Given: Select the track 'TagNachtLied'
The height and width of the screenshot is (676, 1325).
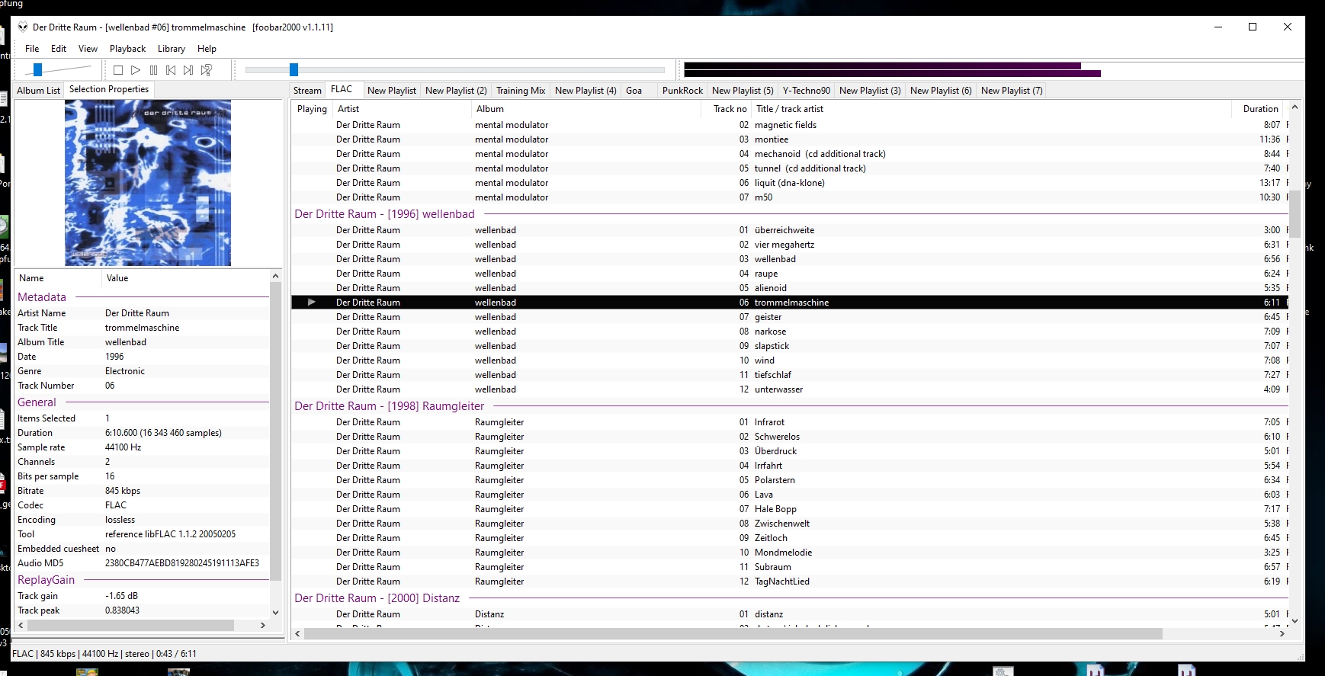Looking at the screenshot, I should (x=789, y=581).
